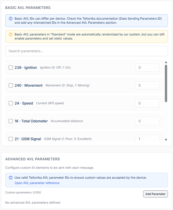Select the Speed value input
Viewport: 173px width, 210px height.
coord(147,103)
